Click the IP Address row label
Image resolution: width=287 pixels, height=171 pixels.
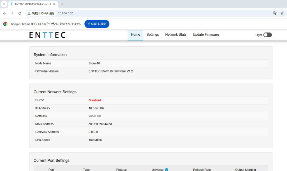[43, 108]
